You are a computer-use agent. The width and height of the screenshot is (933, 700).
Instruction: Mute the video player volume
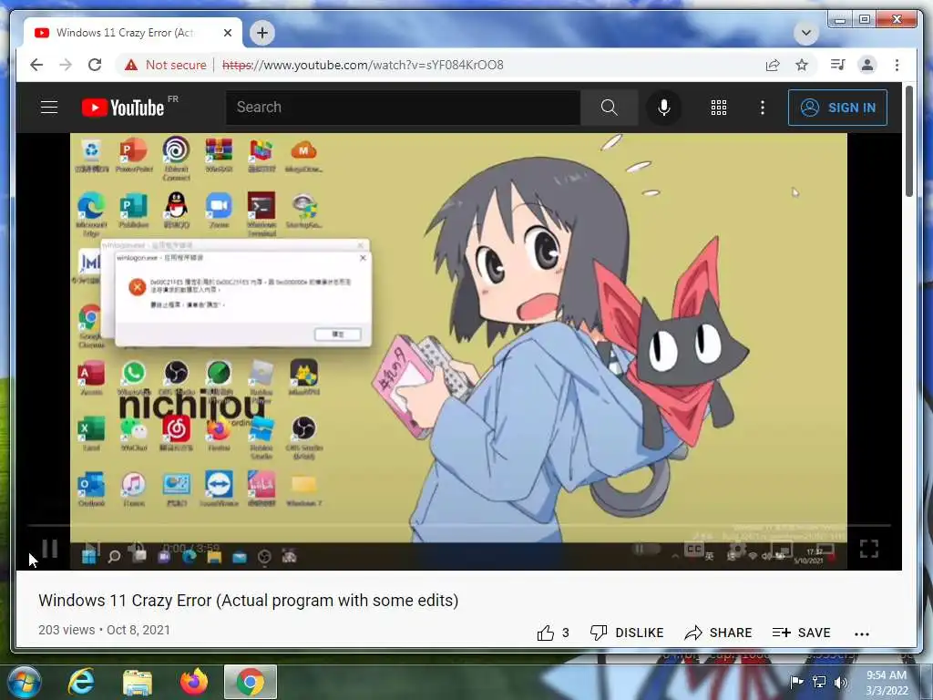(x=137, y=548)
